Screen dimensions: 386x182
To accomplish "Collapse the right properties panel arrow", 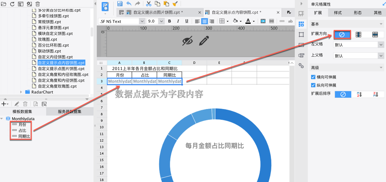I will (301, 4).
